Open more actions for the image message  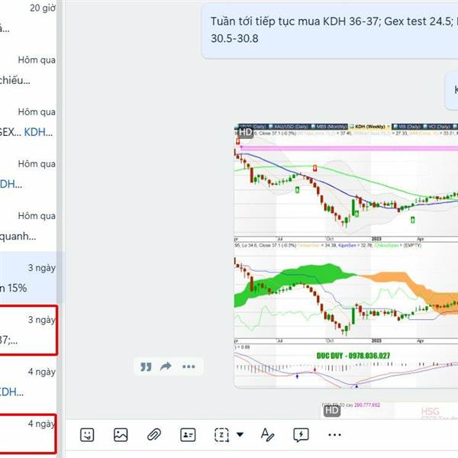click(x=189, y=366)
